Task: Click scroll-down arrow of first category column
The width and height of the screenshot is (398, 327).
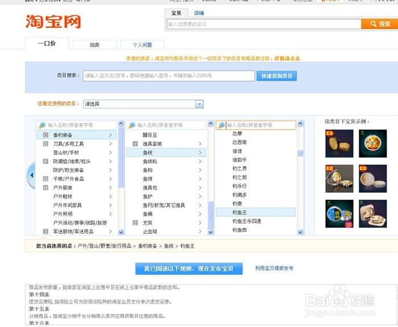Action: (121, 232)
